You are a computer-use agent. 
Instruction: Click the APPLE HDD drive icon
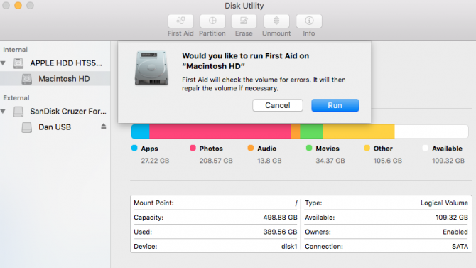coord(18,63)
